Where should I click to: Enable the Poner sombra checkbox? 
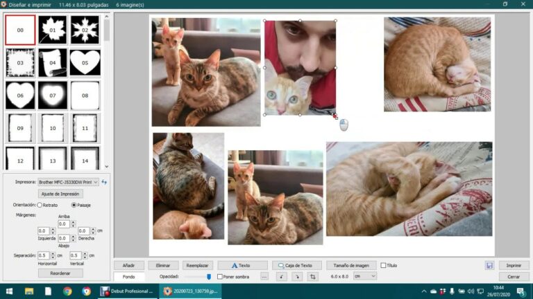coord(220,277)
